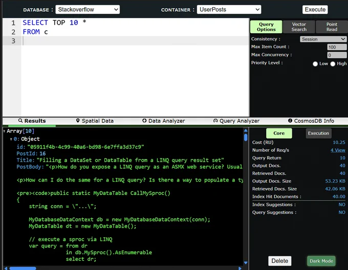Click Output Docs. Size value 53.23 KB
Screen dimensions: 348x270
335,181
